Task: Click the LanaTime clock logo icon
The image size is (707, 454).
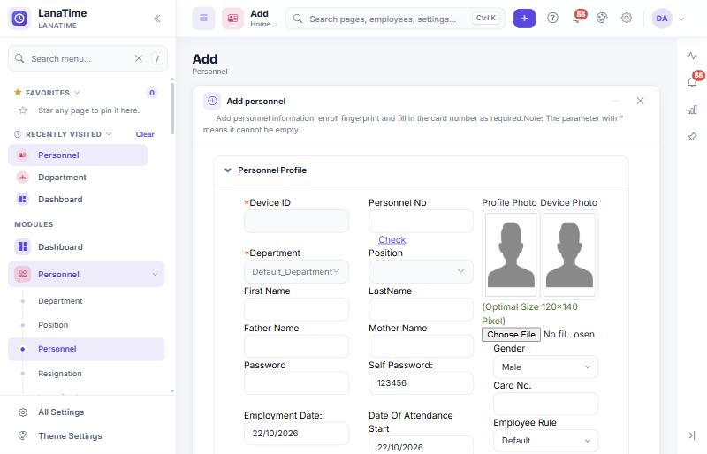Action: pyautogui.click(x=19, y=19)
